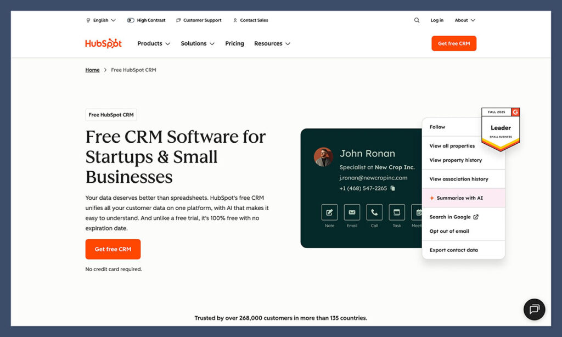Click the G2 Leader Fall 2025 badge

pos(500,126)
